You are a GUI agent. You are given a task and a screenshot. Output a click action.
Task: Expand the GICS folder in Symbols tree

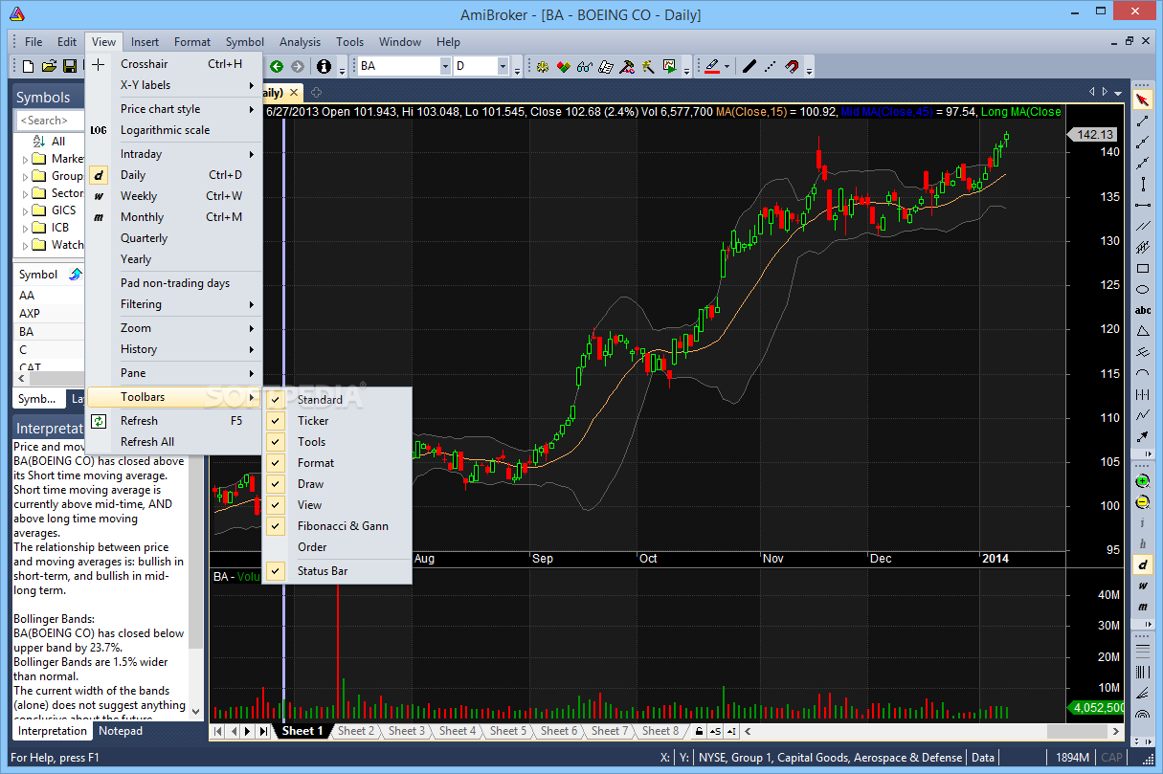point(25,210)
